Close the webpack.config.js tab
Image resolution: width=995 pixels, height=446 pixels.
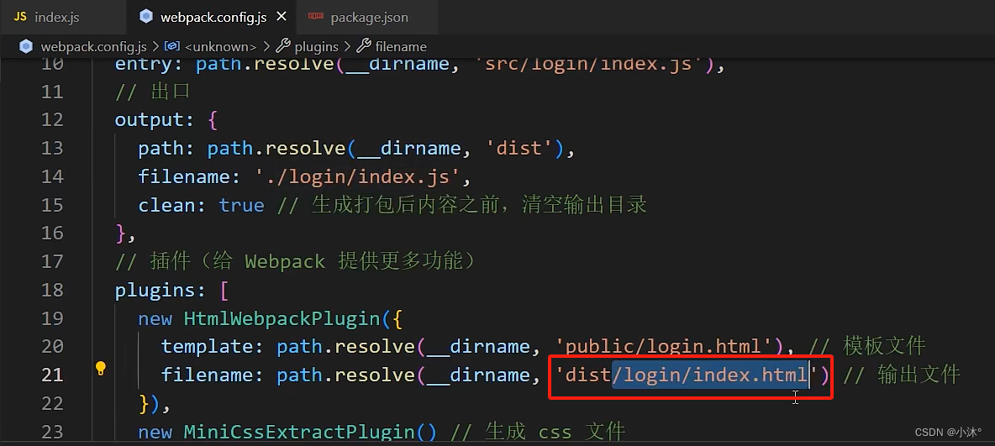282,17
